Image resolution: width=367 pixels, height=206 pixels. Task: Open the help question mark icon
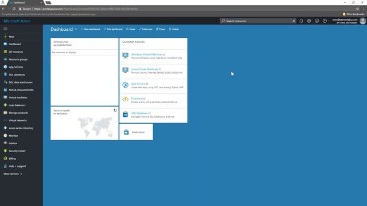coord(325,21)
